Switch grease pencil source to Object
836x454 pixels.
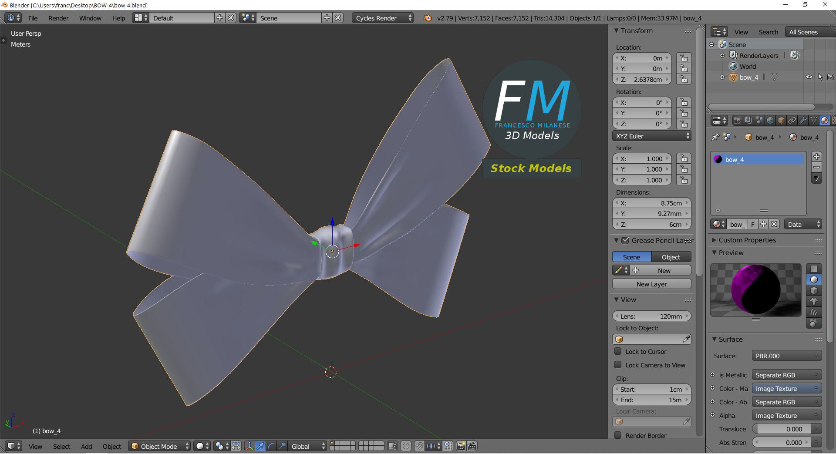(671, 257)
